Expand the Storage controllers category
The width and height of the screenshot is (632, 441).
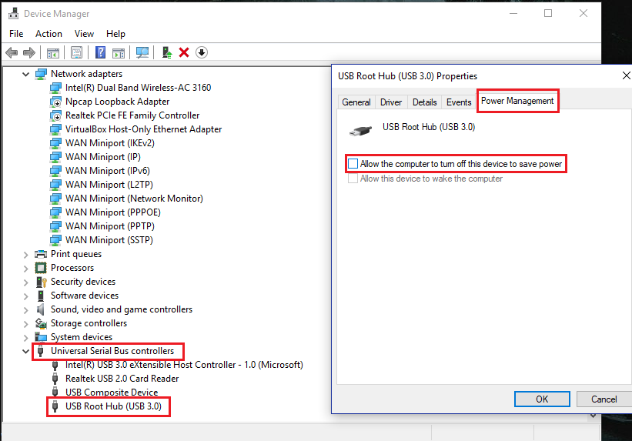pyautogui.click(x=26, y=324)
